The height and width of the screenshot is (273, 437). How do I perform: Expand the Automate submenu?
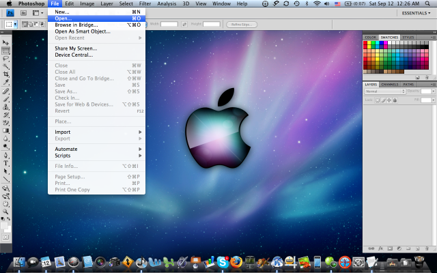click(96, 149)
